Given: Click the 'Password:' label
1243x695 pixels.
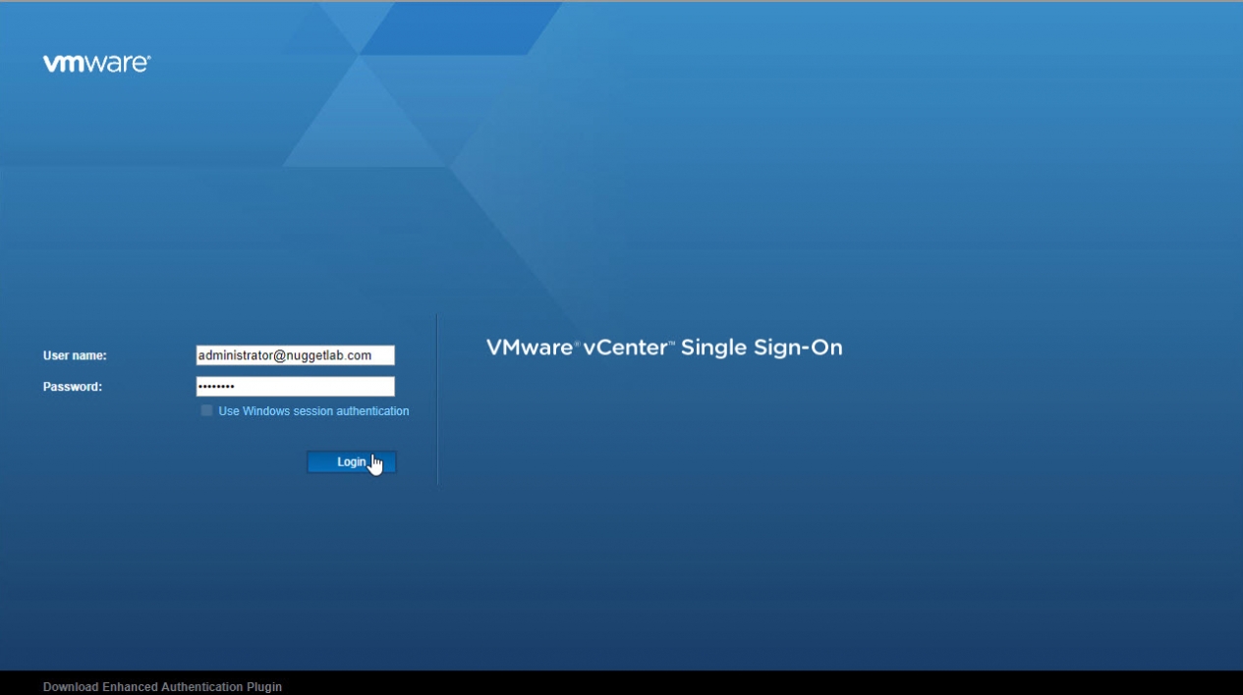Looking at the screenshot, I should tap(73, 387).
